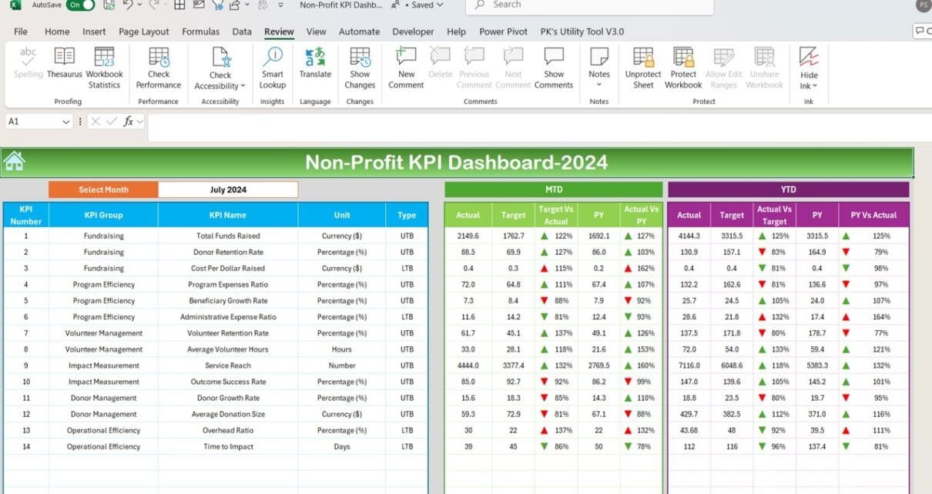The image size is (932, 494).
Task: Switch to the Data tab
Action: click(x=242, y=32)
